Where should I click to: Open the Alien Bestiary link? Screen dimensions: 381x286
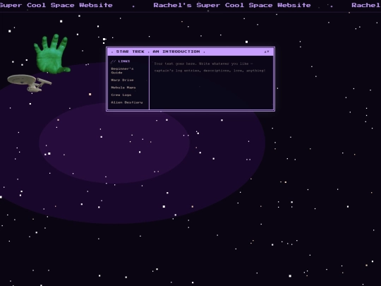[x=126, y=102]
